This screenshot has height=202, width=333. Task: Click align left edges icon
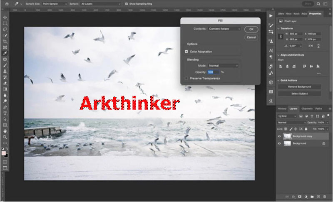(x=281, y=67)
